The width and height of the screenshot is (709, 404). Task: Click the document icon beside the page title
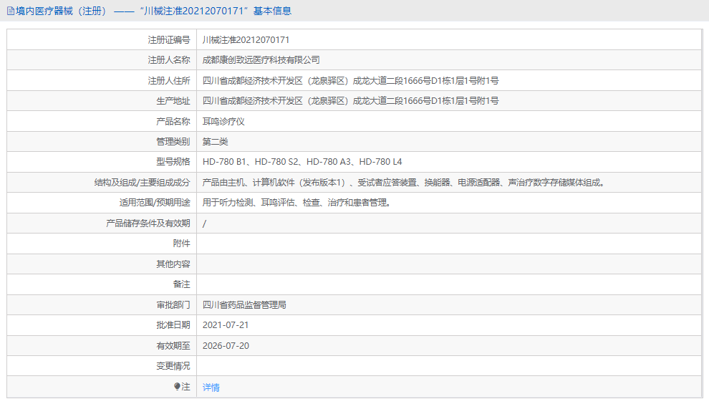coord(10,11)
